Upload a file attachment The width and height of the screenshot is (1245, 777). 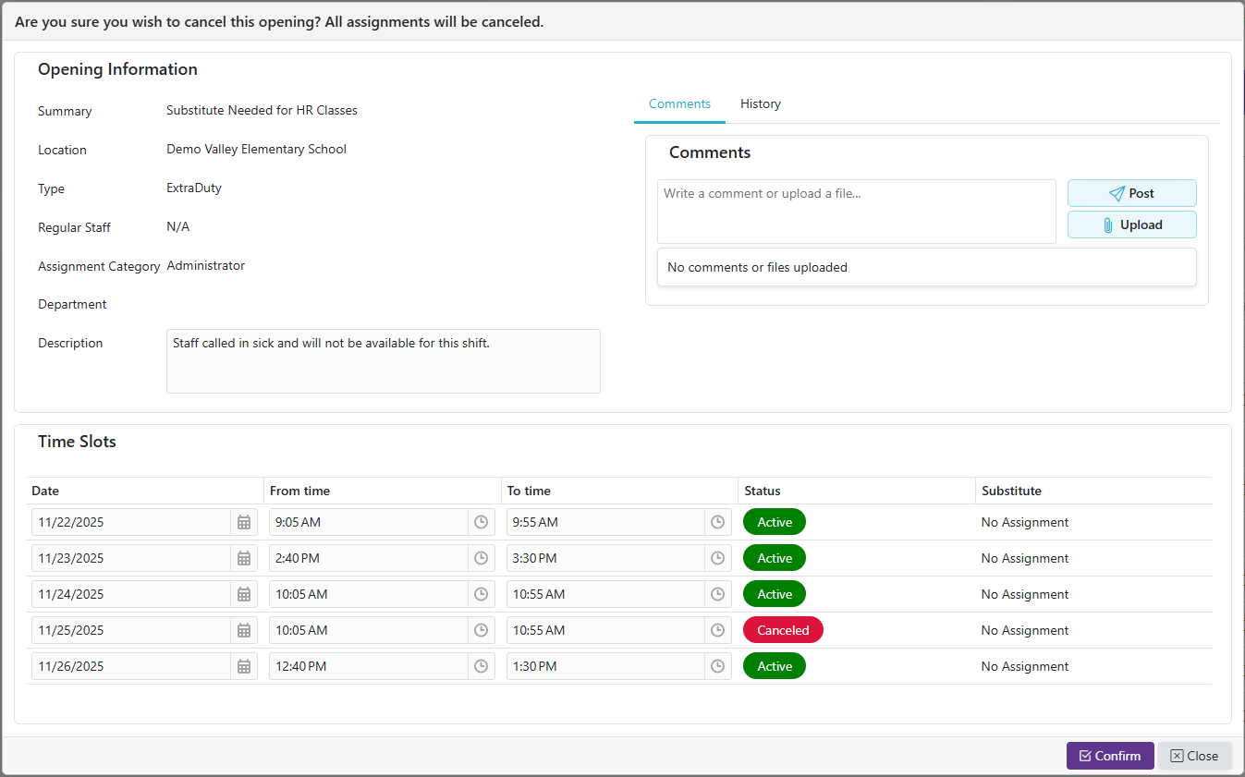(1131, 225)
